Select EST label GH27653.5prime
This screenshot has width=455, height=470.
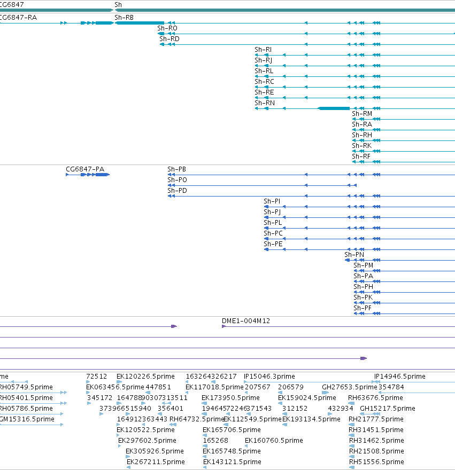click(x=349, y=387)
